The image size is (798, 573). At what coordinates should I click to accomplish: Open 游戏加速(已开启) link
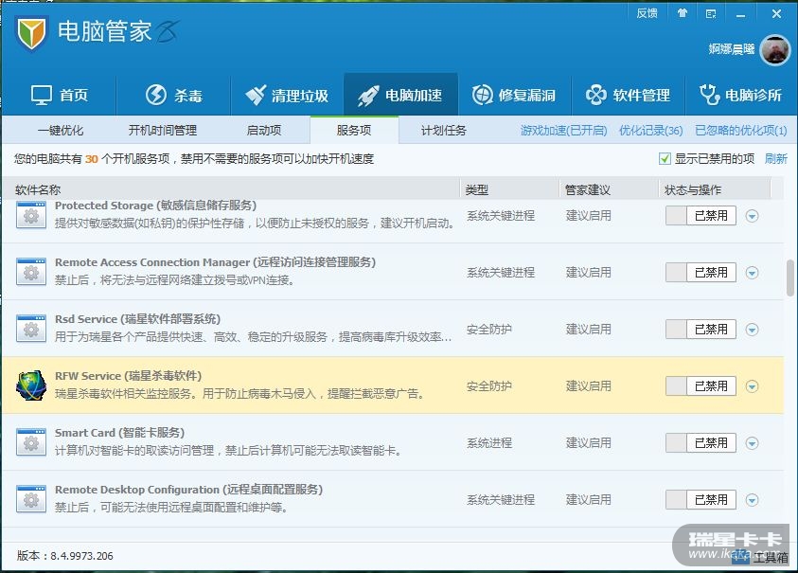564,131
